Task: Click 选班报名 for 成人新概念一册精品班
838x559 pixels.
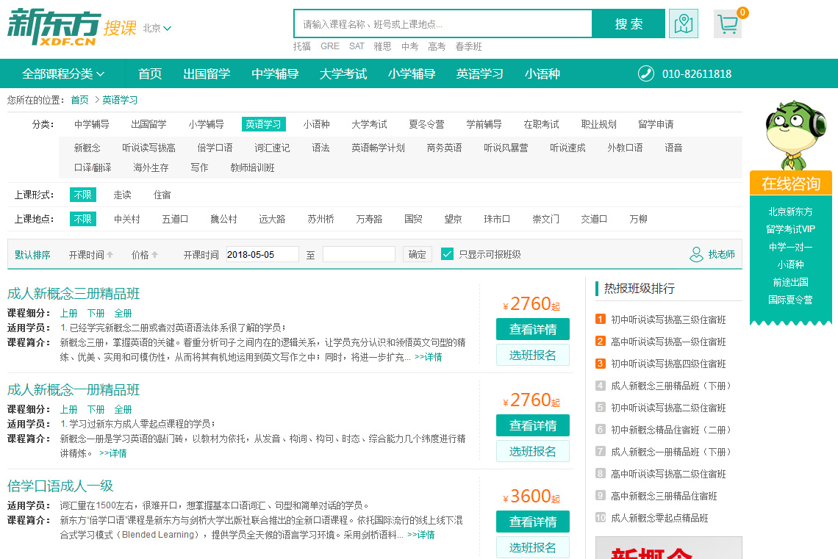Action: (x=533, y=451)
